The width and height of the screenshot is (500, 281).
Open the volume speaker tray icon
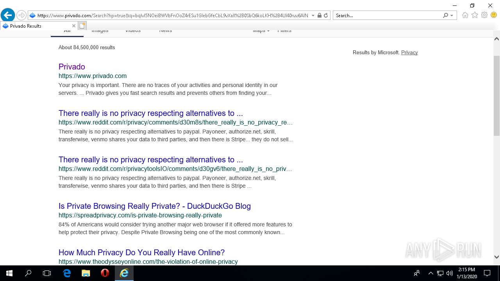click(x=450, y=273)
